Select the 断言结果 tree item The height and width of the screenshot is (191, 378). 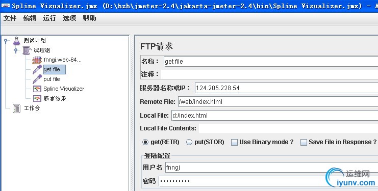pyautogui.click(x=55, y=98)
